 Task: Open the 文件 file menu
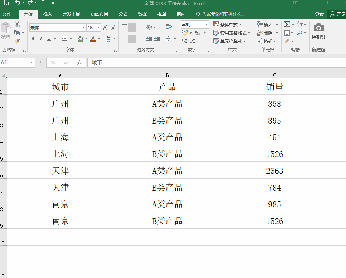coord(7,14)
